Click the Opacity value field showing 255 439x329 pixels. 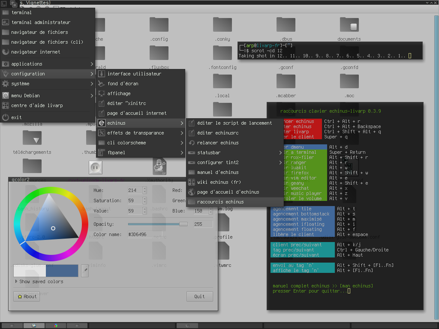click(x=203, y=224)
